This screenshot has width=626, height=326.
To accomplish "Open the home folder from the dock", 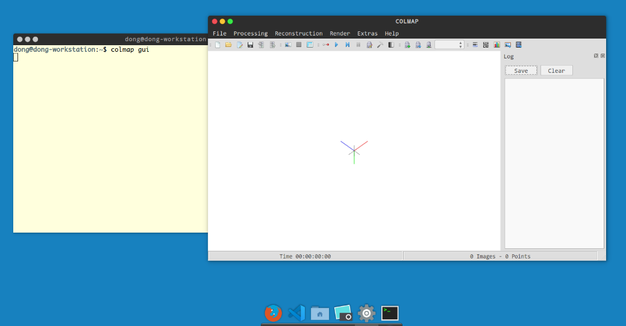I will 320,313.
